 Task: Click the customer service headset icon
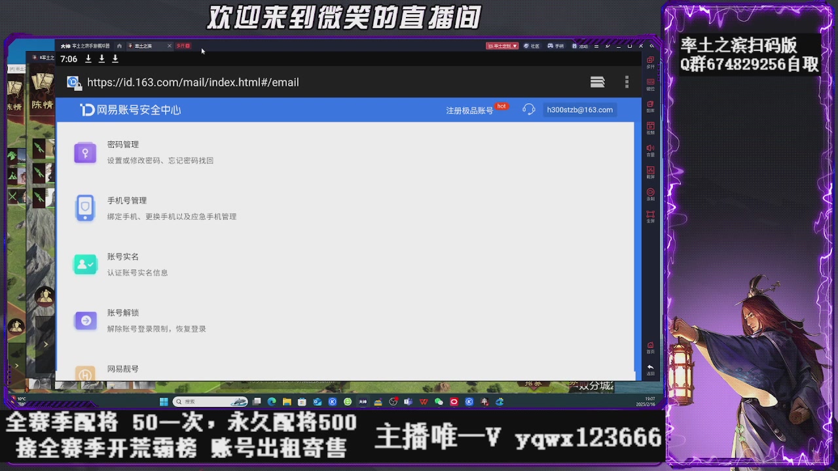tap(528, 109)
